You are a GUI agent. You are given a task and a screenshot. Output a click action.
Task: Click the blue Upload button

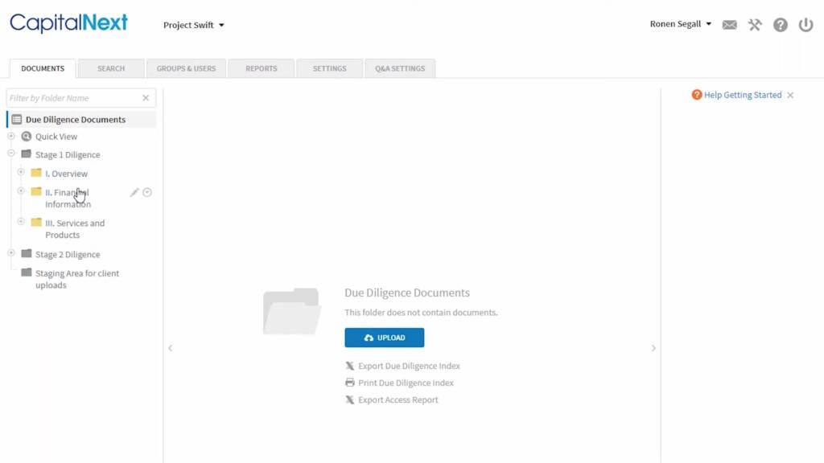[384, 338]
